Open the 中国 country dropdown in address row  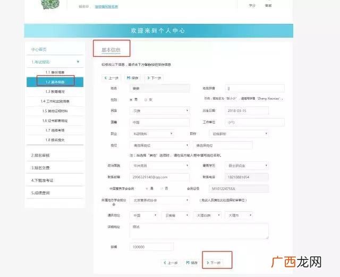coord(143,215)
